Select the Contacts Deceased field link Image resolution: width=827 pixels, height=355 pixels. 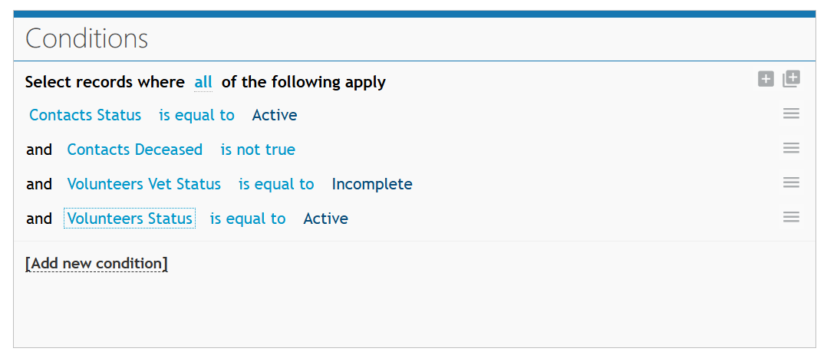(x=135, y=150)
